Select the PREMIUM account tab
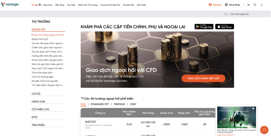The width and height of the screenshot is (271, 136). 119,104
